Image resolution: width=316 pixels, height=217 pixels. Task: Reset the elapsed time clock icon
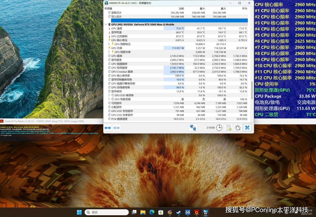click(219, 128)
